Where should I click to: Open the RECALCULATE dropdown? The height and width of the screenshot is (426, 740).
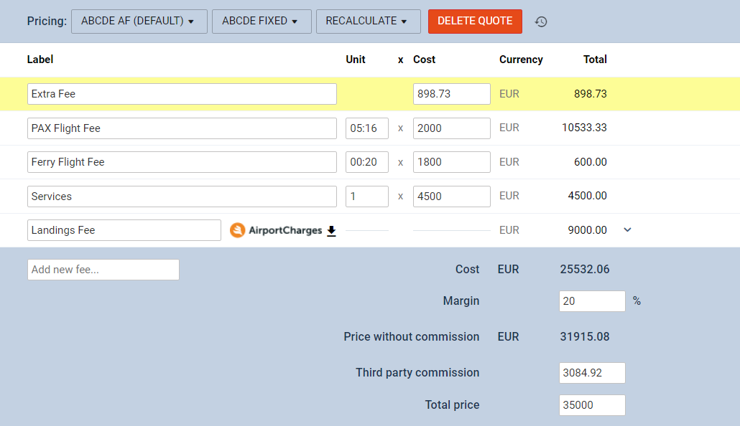[x=368, y=22]
